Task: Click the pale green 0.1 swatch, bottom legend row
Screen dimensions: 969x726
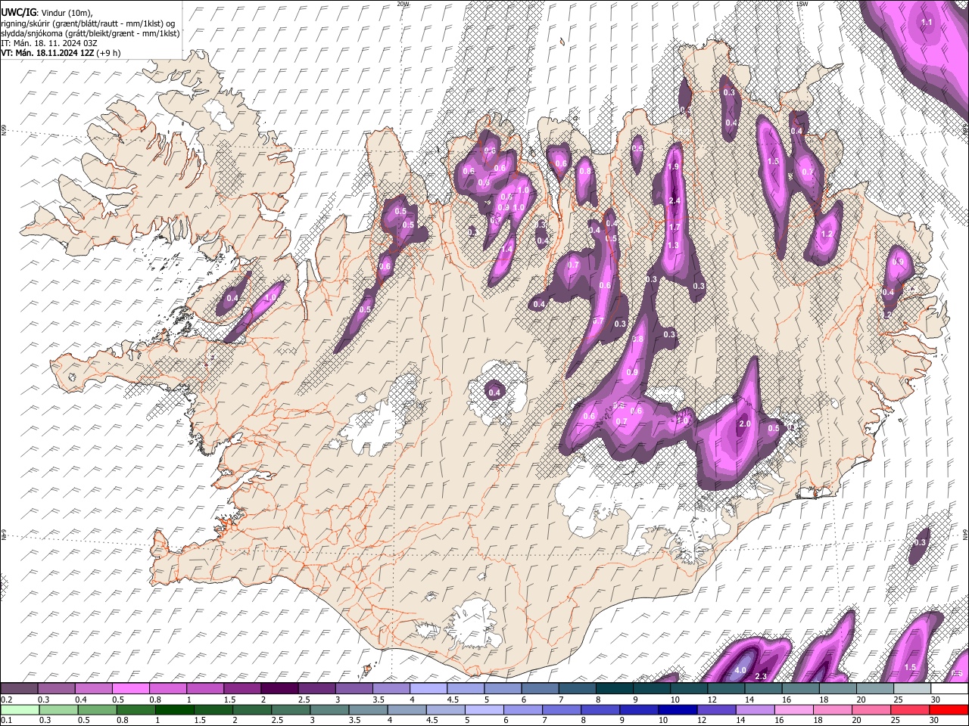Action: 19,709
